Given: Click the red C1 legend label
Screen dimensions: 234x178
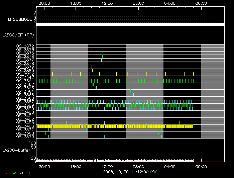Looking at the screenshot, I should 6,173.
